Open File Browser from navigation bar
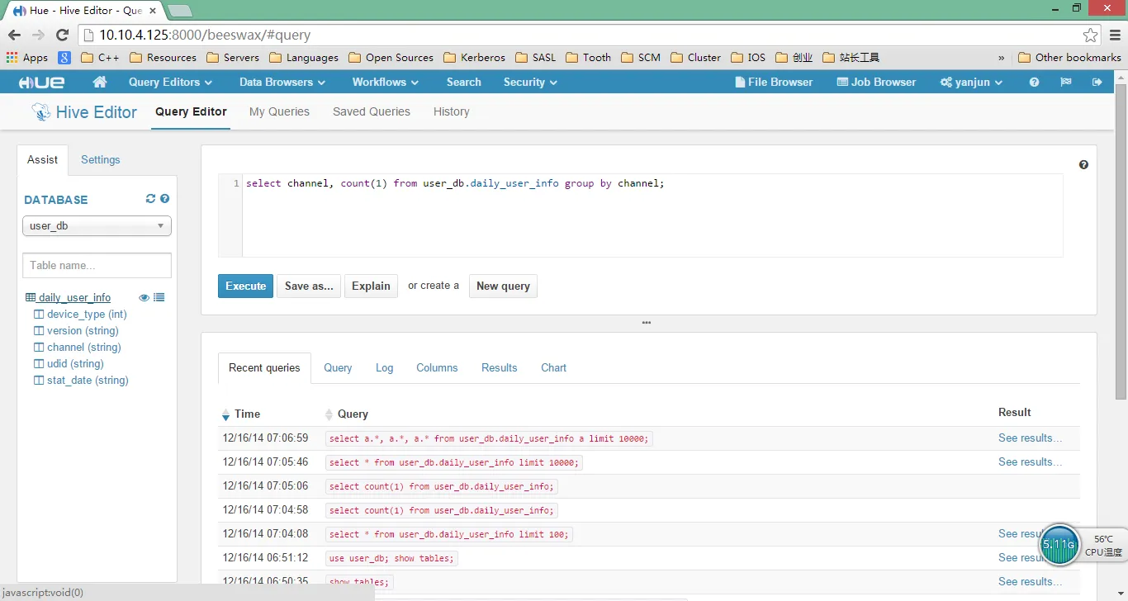1128x601 pixels. (x=774, y=82)
